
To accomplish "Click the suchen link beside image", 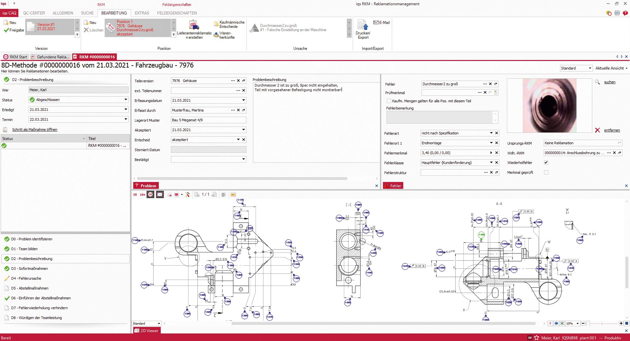I will click(609, 82).
